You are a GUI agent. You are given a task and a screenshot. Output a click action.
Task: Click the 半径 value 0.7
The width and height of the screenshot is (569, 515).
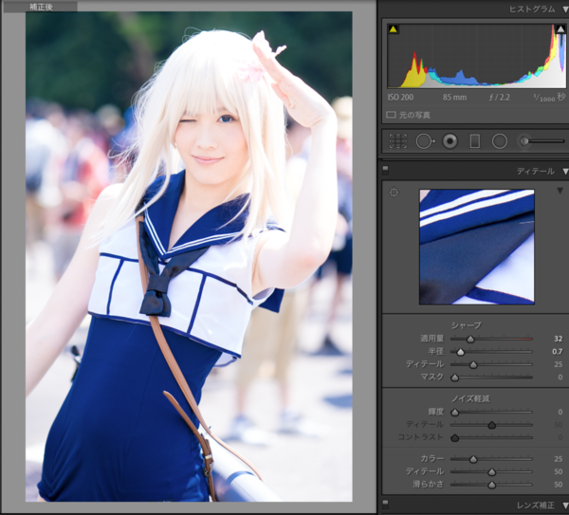click(x=558, y=351)
